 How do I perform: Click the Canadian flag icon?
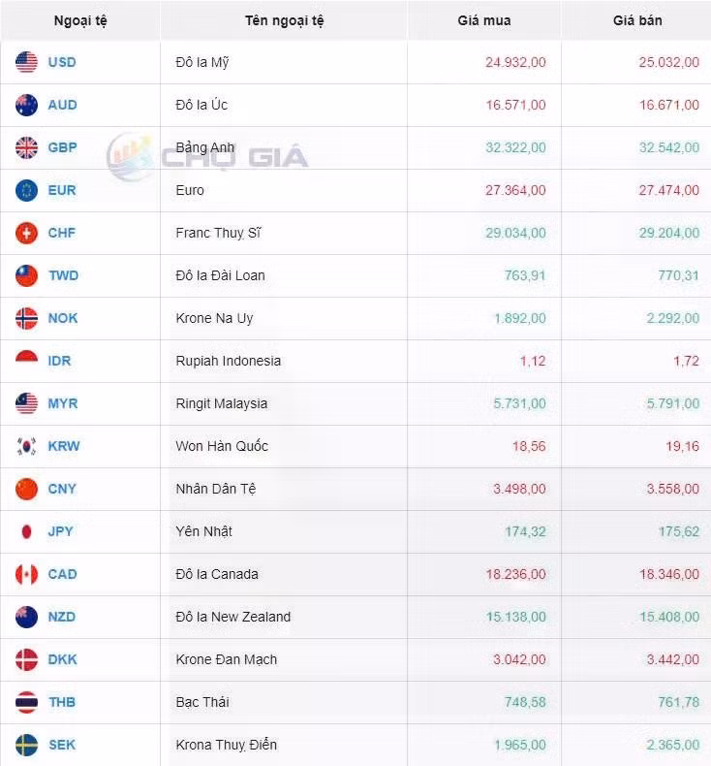pyautogui.click(x=26, y=574)
